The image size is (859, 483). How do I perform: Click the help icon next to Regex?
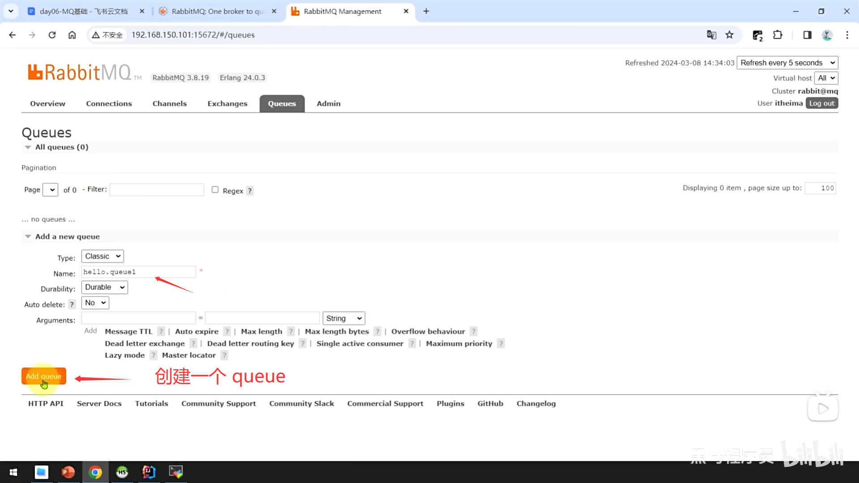click(250, 191)
